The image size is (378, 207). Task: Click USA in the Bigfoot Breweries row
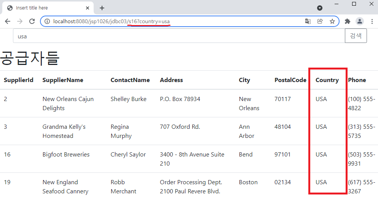[321, 154]
